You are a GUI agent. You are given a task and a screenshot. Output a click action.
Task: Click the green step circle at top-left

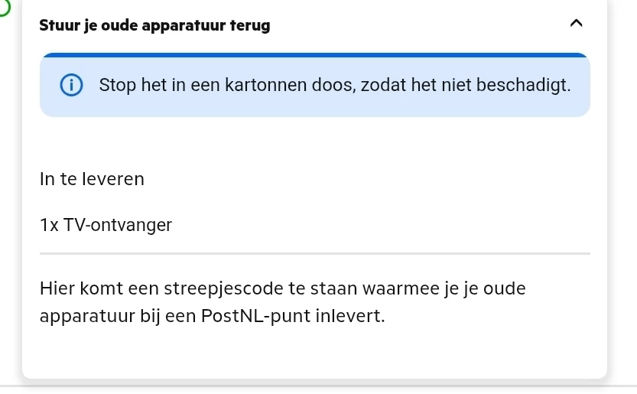click(x=4, y=6)
